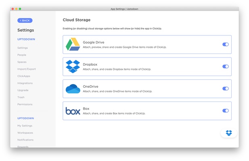249x161 pixels.
Task: Open Permissions settings
Action: tap(25, 104)
